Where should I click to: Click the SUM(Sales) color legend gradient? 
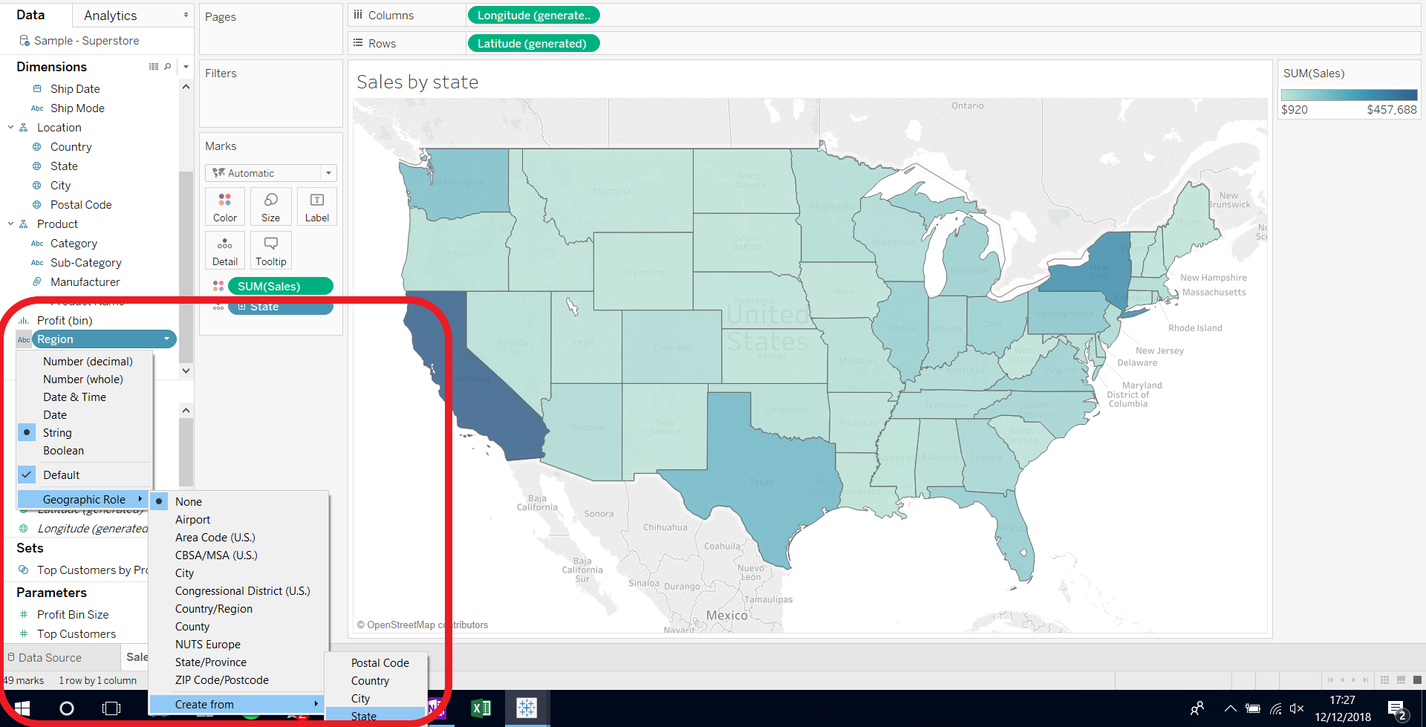[1349, 95]
